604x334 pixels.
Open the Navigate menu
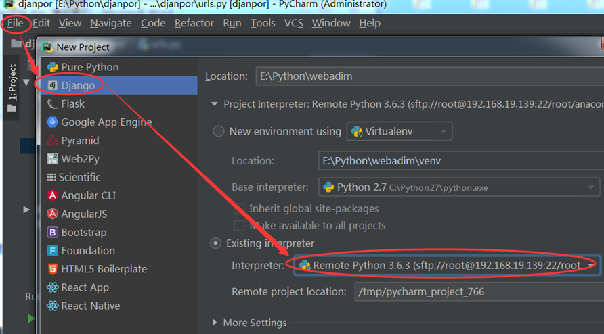click(111, 23)
